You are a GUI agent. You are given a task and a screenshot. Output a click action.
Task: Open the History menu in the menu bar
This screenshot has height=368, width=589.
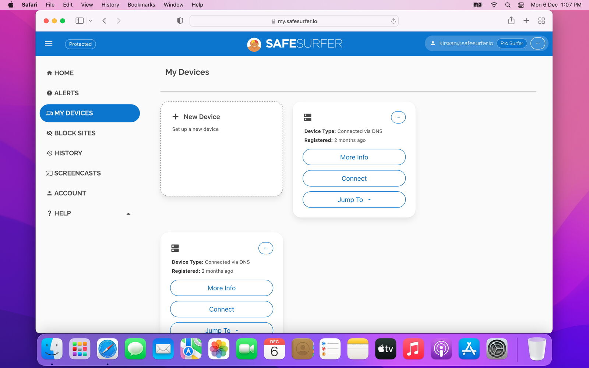click(x=110, y=5)
